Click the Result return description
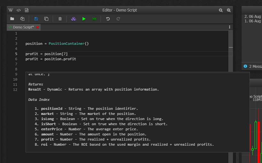 tap(94, 89)
